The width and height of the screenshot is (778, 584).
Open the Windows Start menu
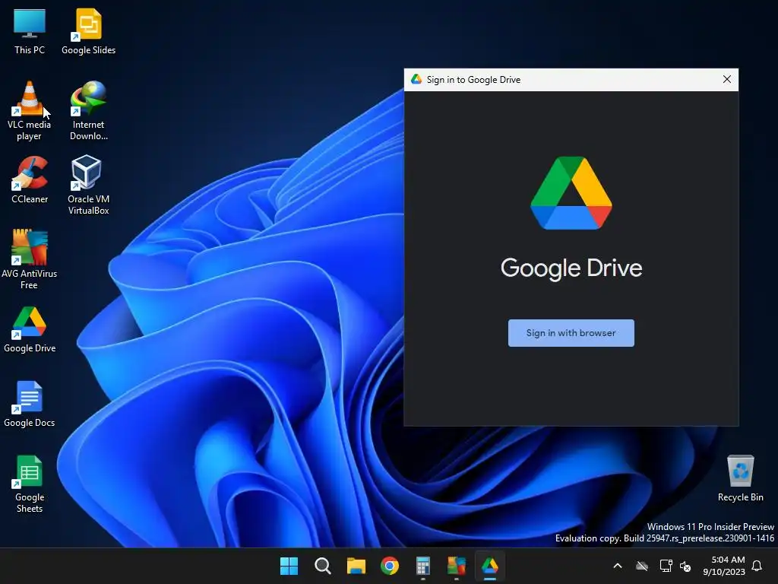coord(289,566)
